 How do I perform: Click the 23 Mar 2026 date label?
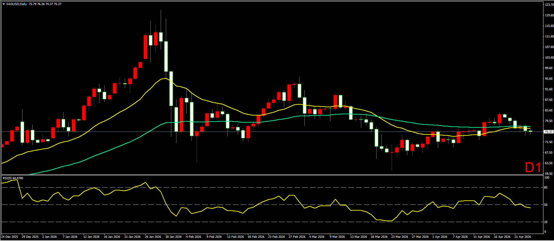400,237
